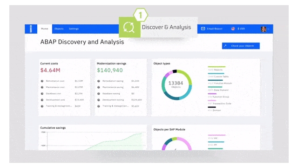This screenshot has height=168, width=298.
Task: Click the USD flag currency icon
Action: 233,28
